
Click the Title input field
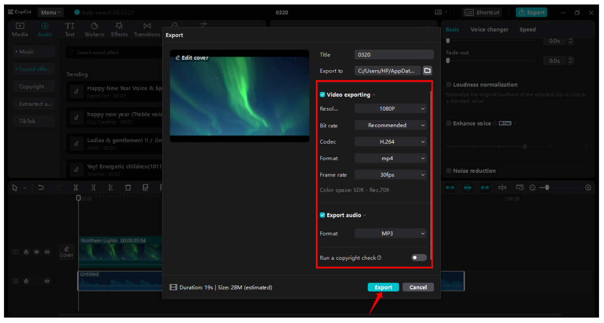pos(394,55)
